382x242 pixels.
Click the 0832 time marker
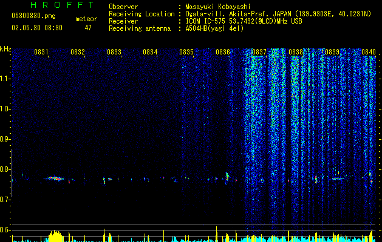click(78, 52)
